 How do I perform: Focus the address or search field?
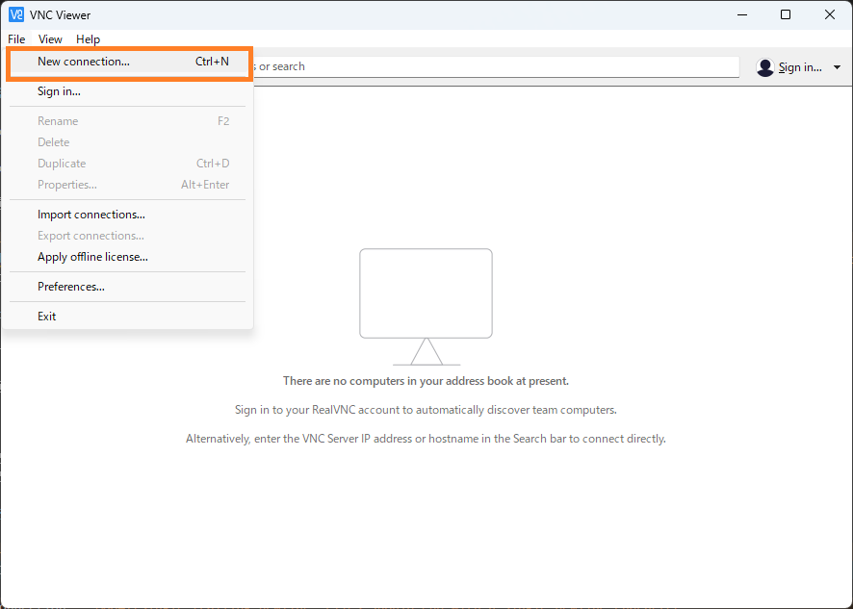495,67
